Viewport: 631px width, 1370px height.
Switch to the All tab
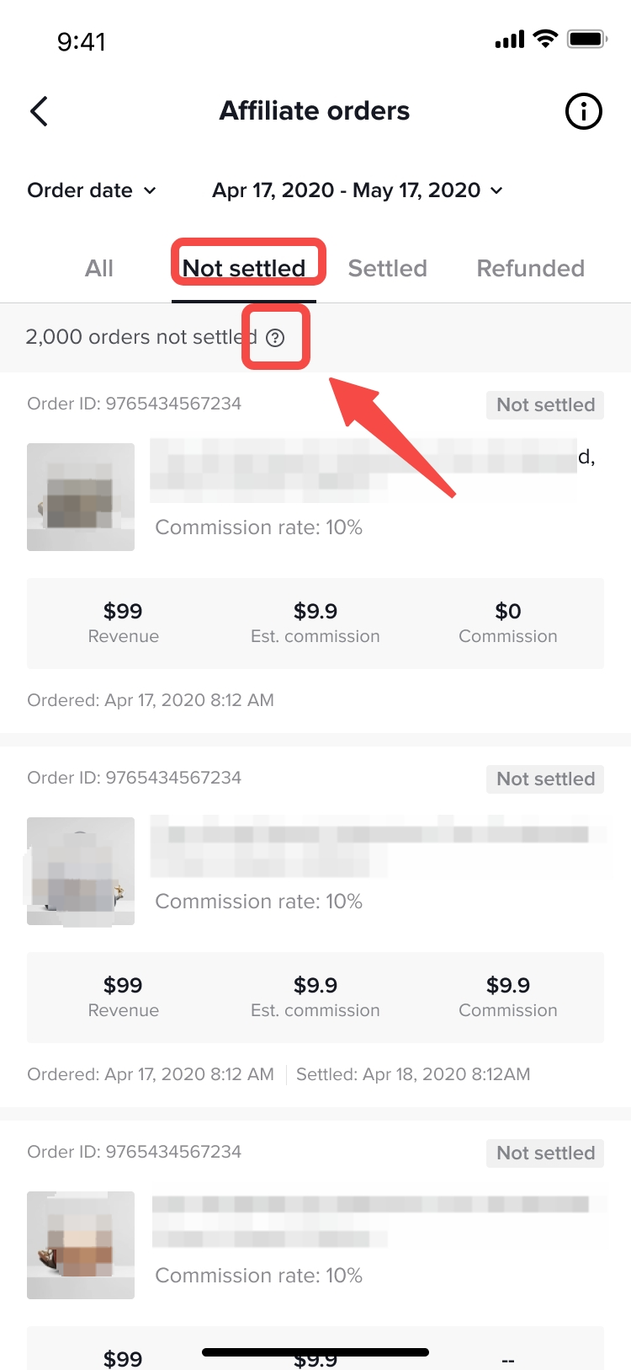[x=99, y=269]
